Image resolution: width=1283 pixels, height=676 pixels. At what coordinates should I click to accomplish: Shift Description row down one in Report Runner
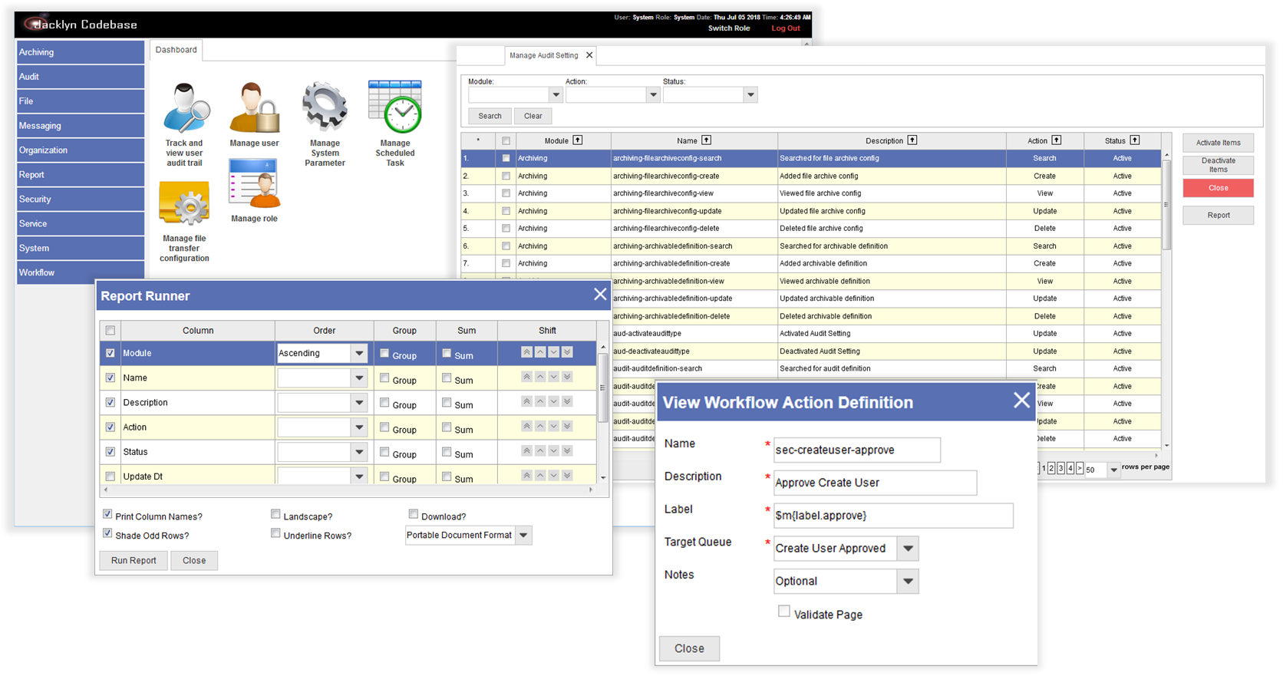click(553, 401)
